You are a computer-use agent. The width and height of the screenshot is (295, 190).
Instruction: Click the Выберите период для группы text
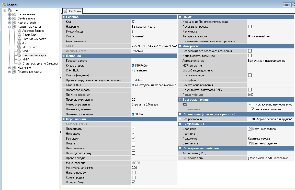[x=272, y=119]
